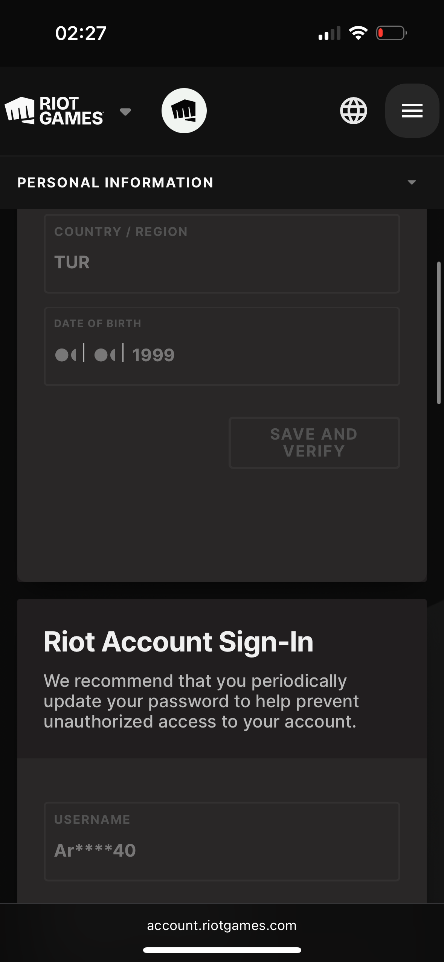The height and width of the screenshot is (962, 444).
Task: Open the hamburger menu button
Action: click(x=412, y=111)
